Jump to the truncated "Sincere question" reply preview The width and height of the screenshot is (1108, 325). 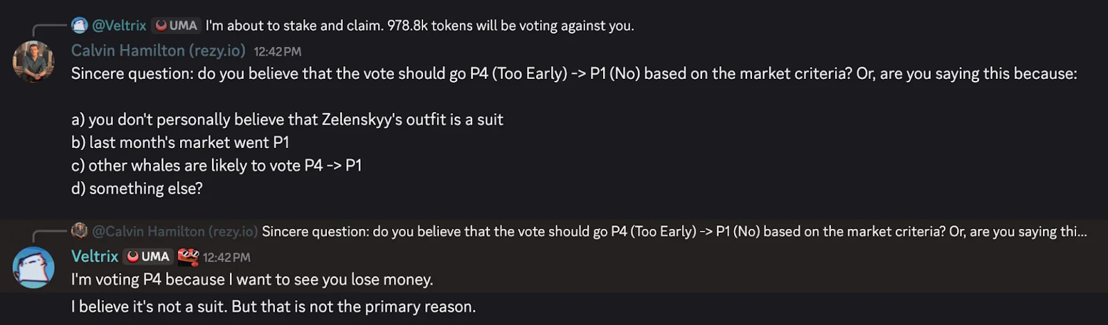(x=673, y=232)
